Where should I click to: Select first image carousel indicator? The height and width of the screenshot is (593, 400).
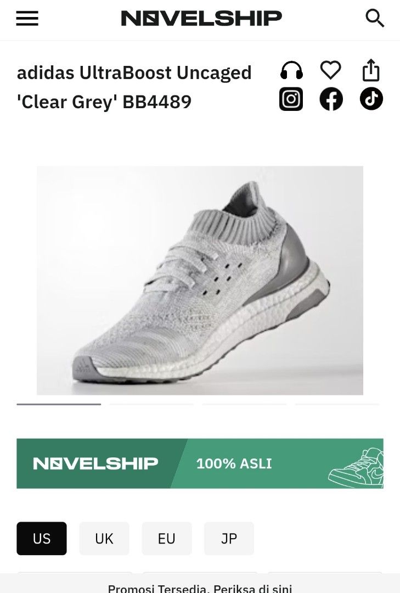(x=59, y=404)
